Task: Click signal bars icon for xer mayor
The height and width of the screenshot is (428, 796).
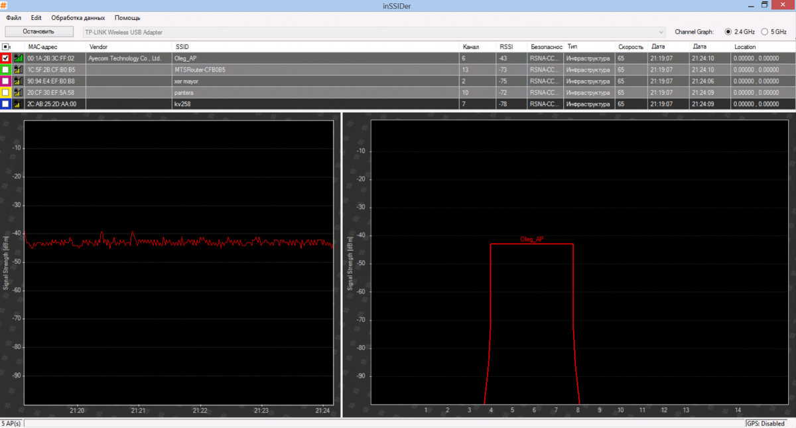Action: [19, 81]
